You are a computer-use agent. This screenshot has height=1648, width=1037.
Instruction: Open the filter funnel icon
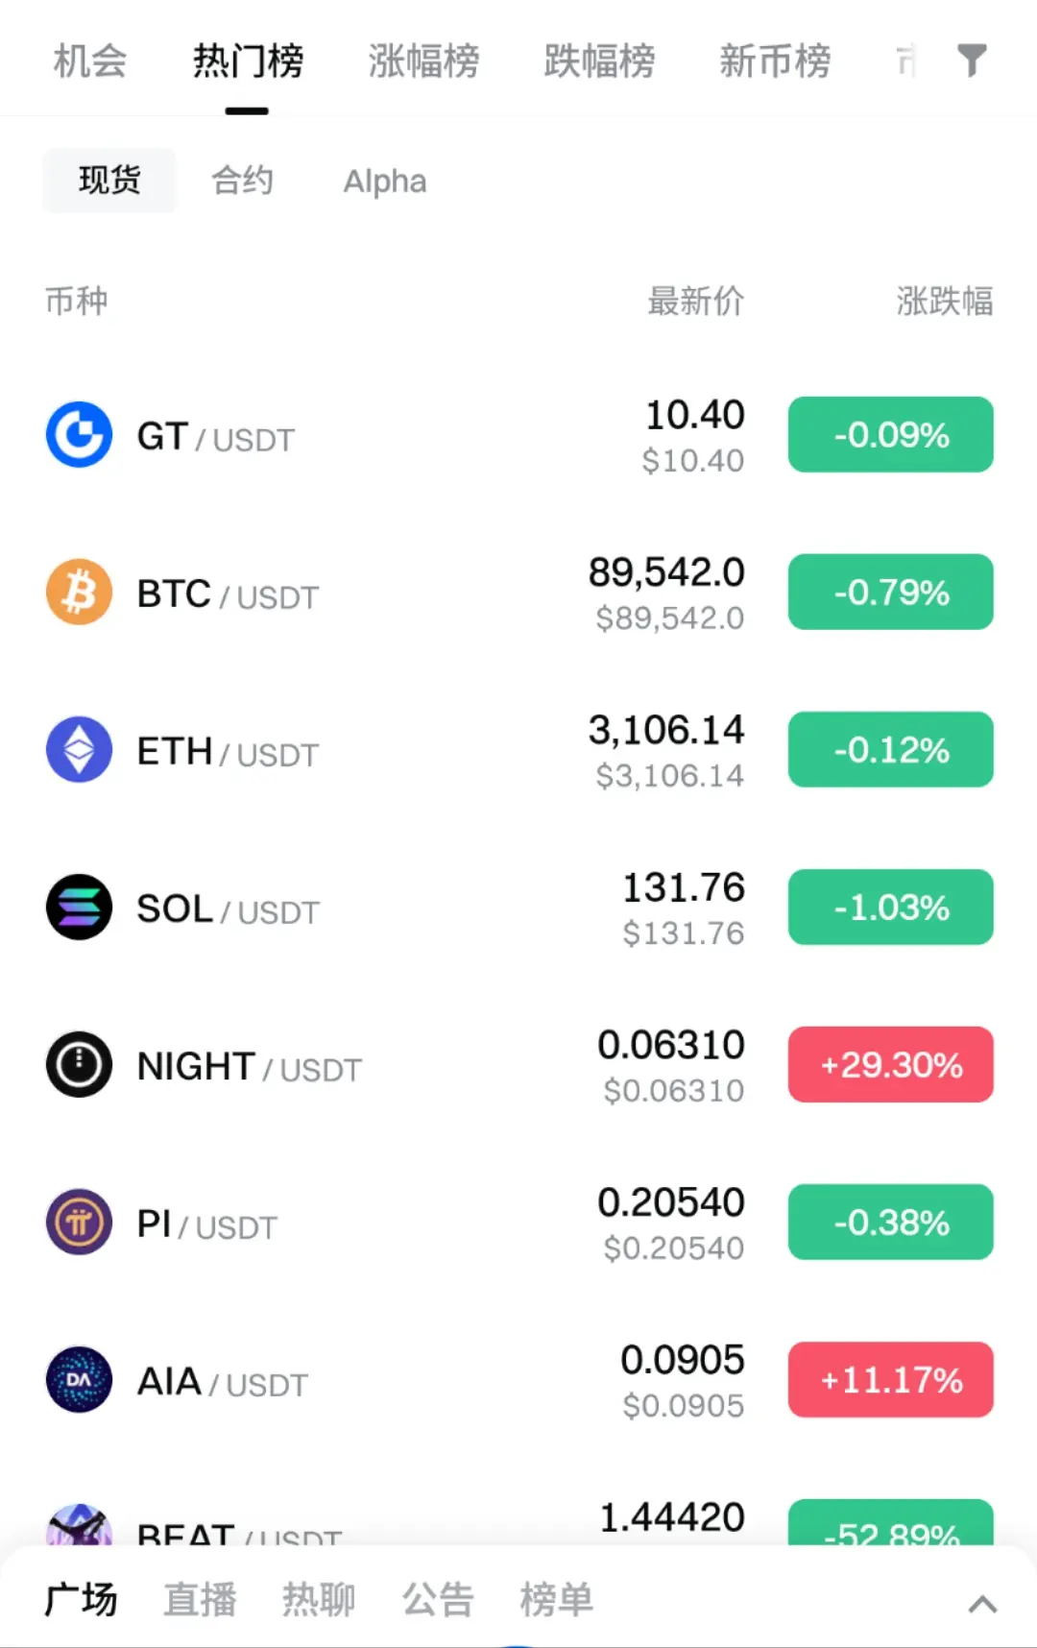[x=972, y=61]
